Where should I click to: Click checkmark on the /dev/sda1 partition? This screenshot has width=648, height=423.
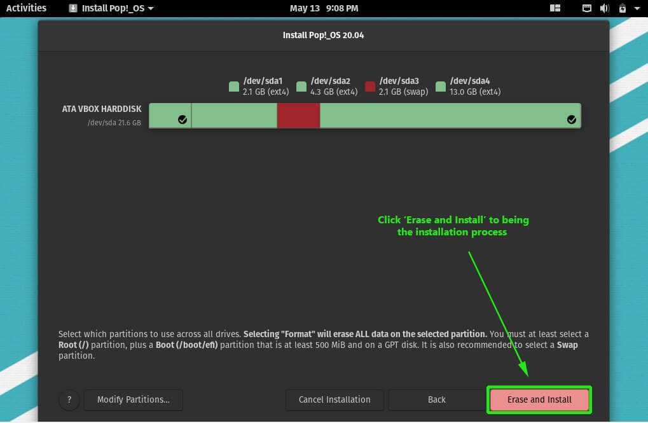coord(183,120)
